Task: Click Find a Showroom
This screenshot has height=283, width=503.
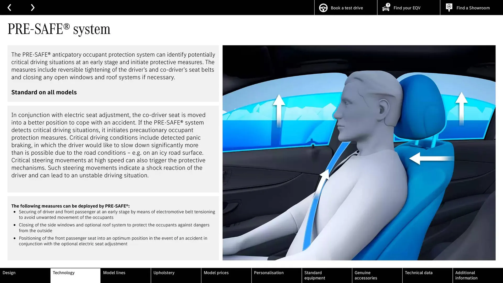Action: (473, 8)
